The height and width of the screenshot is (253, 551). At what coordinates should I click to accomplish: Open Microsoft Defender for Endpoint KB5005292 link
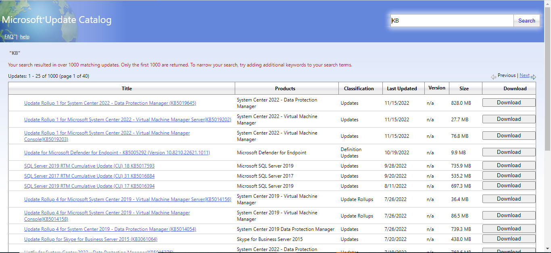tap(117, 153)
